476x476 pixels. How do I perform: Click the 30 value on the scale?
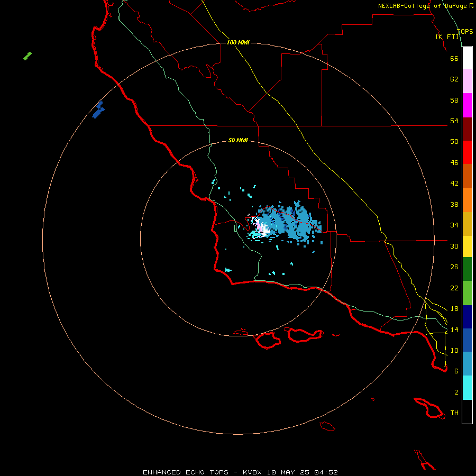point(454,246)
